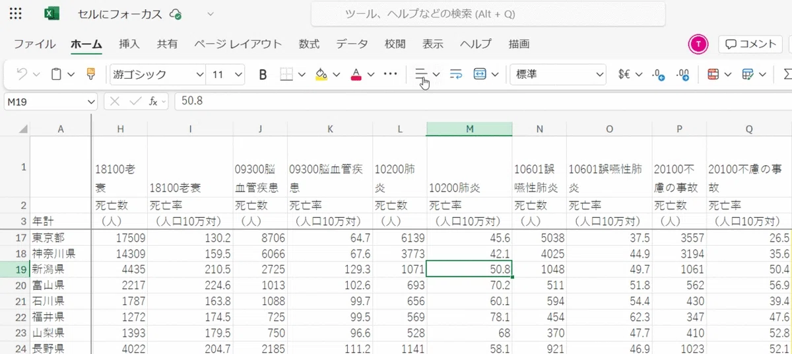Click the format as table icon
Screen dimensions: 792x354
click(748, 75)
